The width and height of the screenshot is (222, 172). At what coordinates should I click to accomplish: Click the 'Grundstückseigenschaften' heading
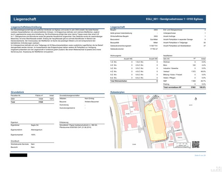[x=69, y=96]
